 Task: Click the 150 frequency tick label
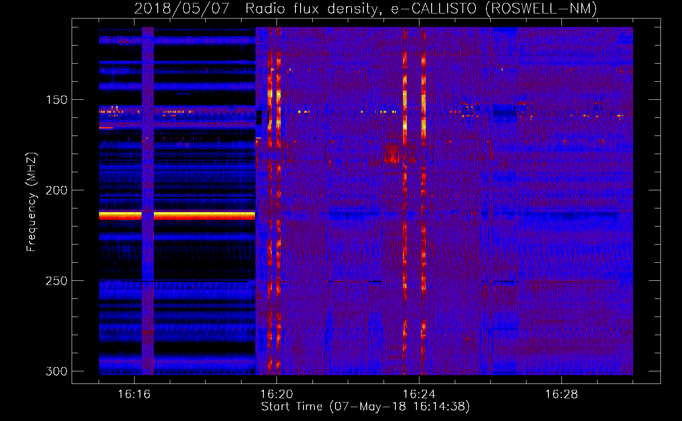[56, 100]
